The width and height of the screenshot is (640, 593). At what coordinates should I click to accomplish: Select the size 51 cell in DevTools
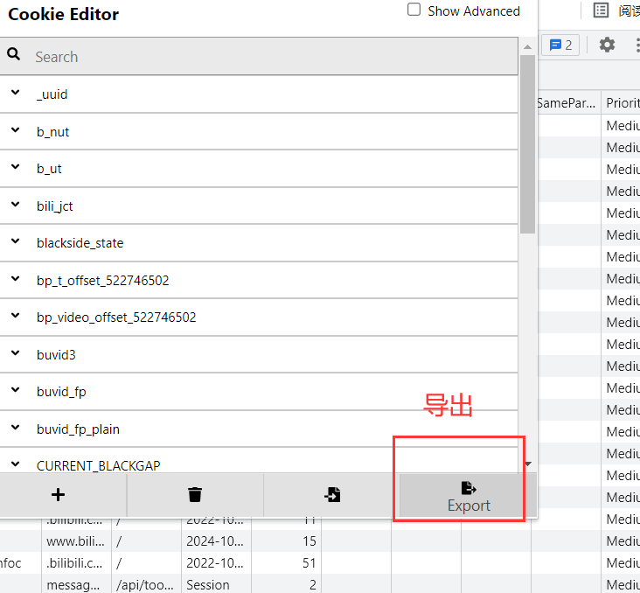pyautogui.click(x=286, y=563)
